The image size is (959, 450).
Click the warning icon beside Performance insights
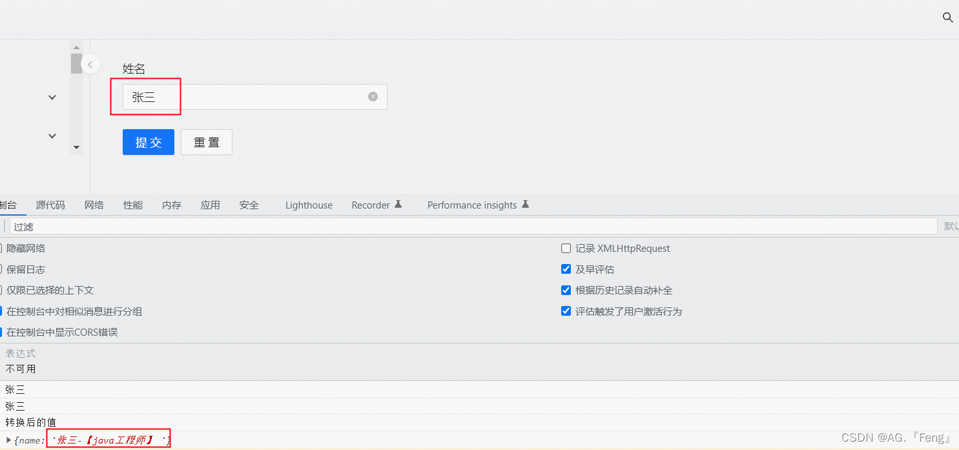click(526, 203)
